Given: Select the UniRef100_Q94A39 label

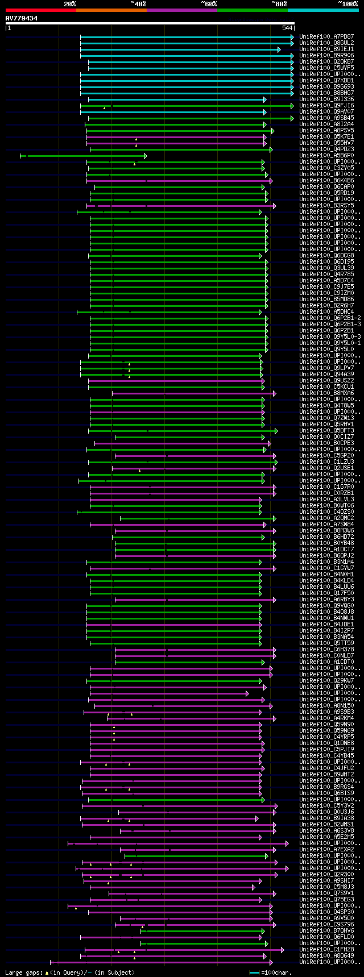Looking at the screenshot, I should pyautogui.click(x=326, y=374).
